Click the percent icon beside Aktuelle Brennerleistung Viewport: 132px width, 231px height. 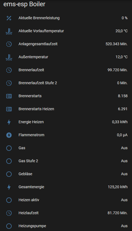tap(9, 18)
